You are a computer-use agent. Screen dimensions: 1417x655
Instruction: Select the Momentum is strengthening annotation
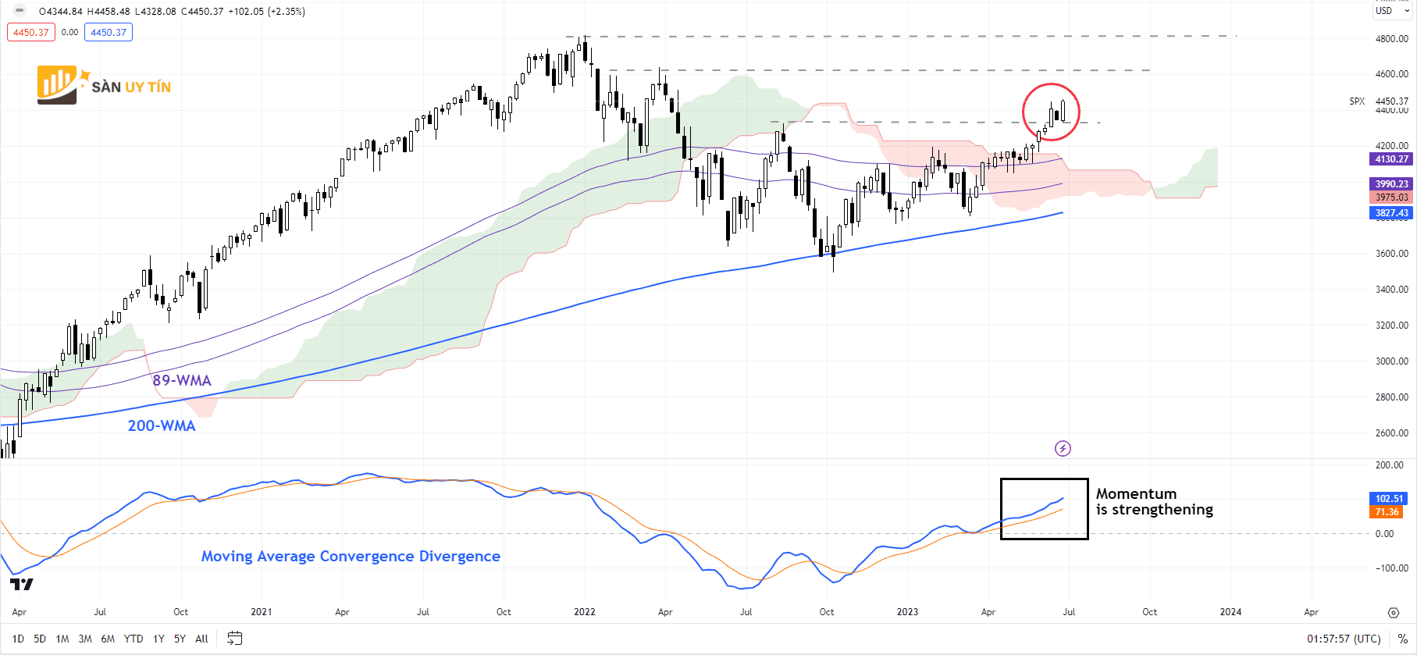pos(1154,501)
